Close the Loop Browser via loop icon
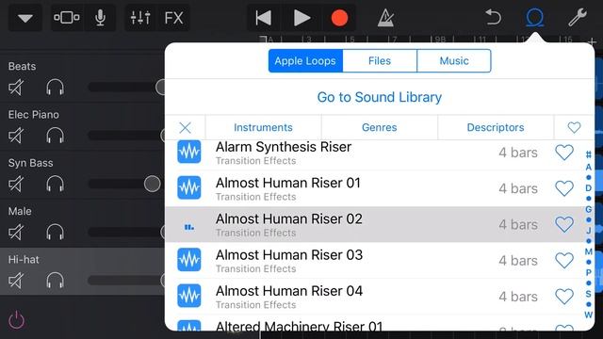This screenshot has width=603, height=339. tap(534, 18)
